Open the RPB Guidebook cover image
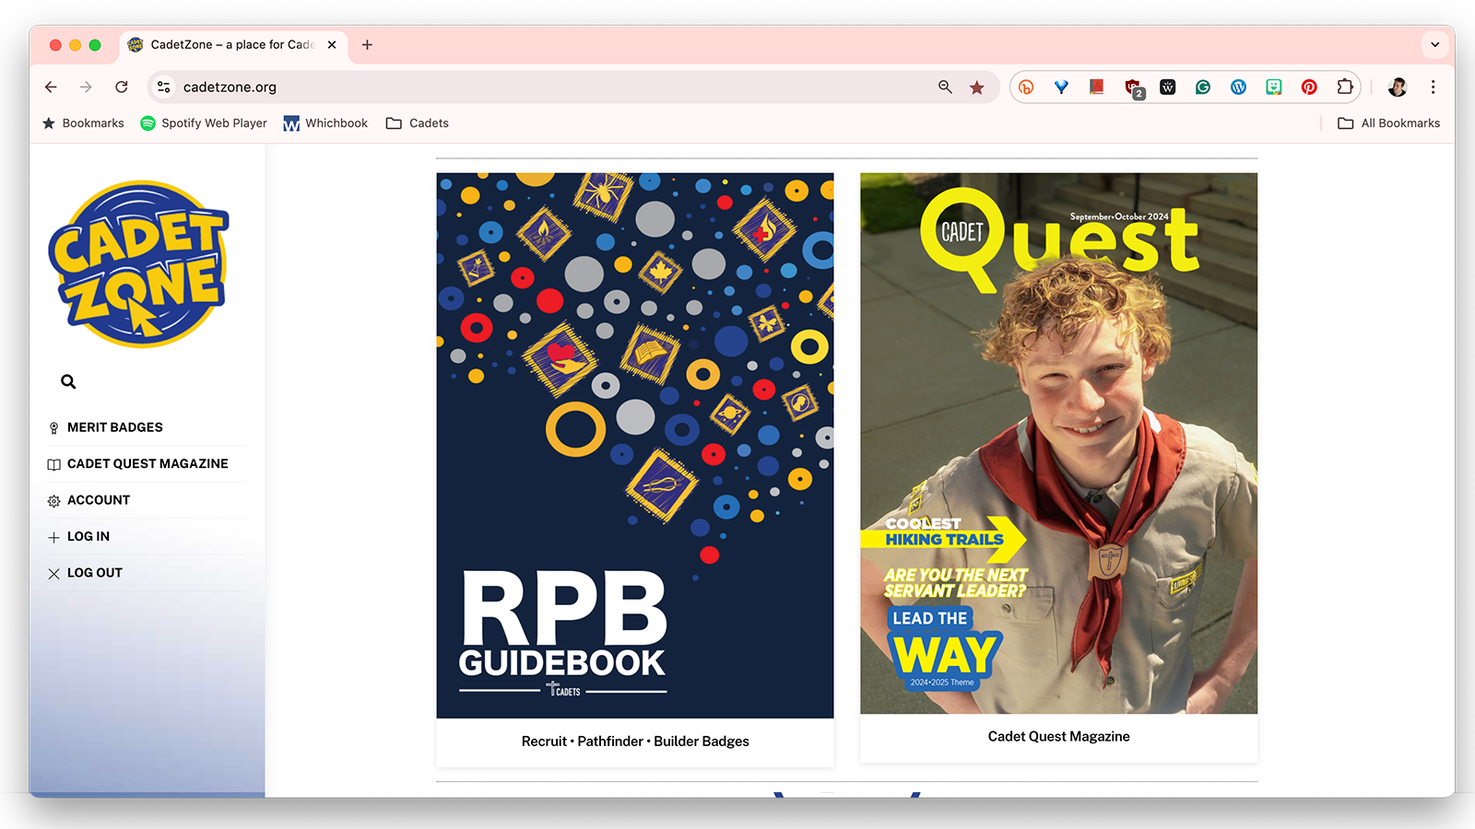This screenshot has width=1475, height=829. 634,445
